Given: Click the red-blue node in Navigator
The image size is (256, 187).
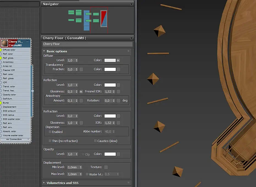Looking at the screenshot, I should click(104, 19).
